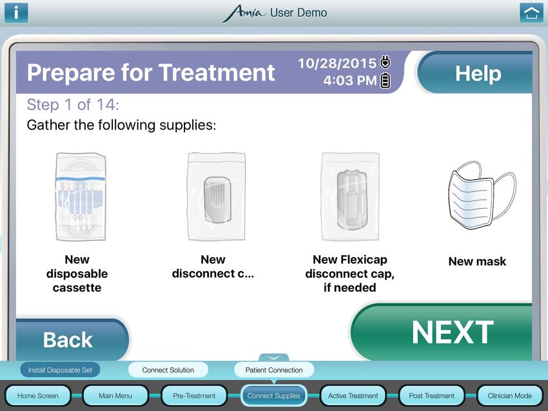Open the info icon in top-left corner
The image size is (548, 411).
point(16,13)
